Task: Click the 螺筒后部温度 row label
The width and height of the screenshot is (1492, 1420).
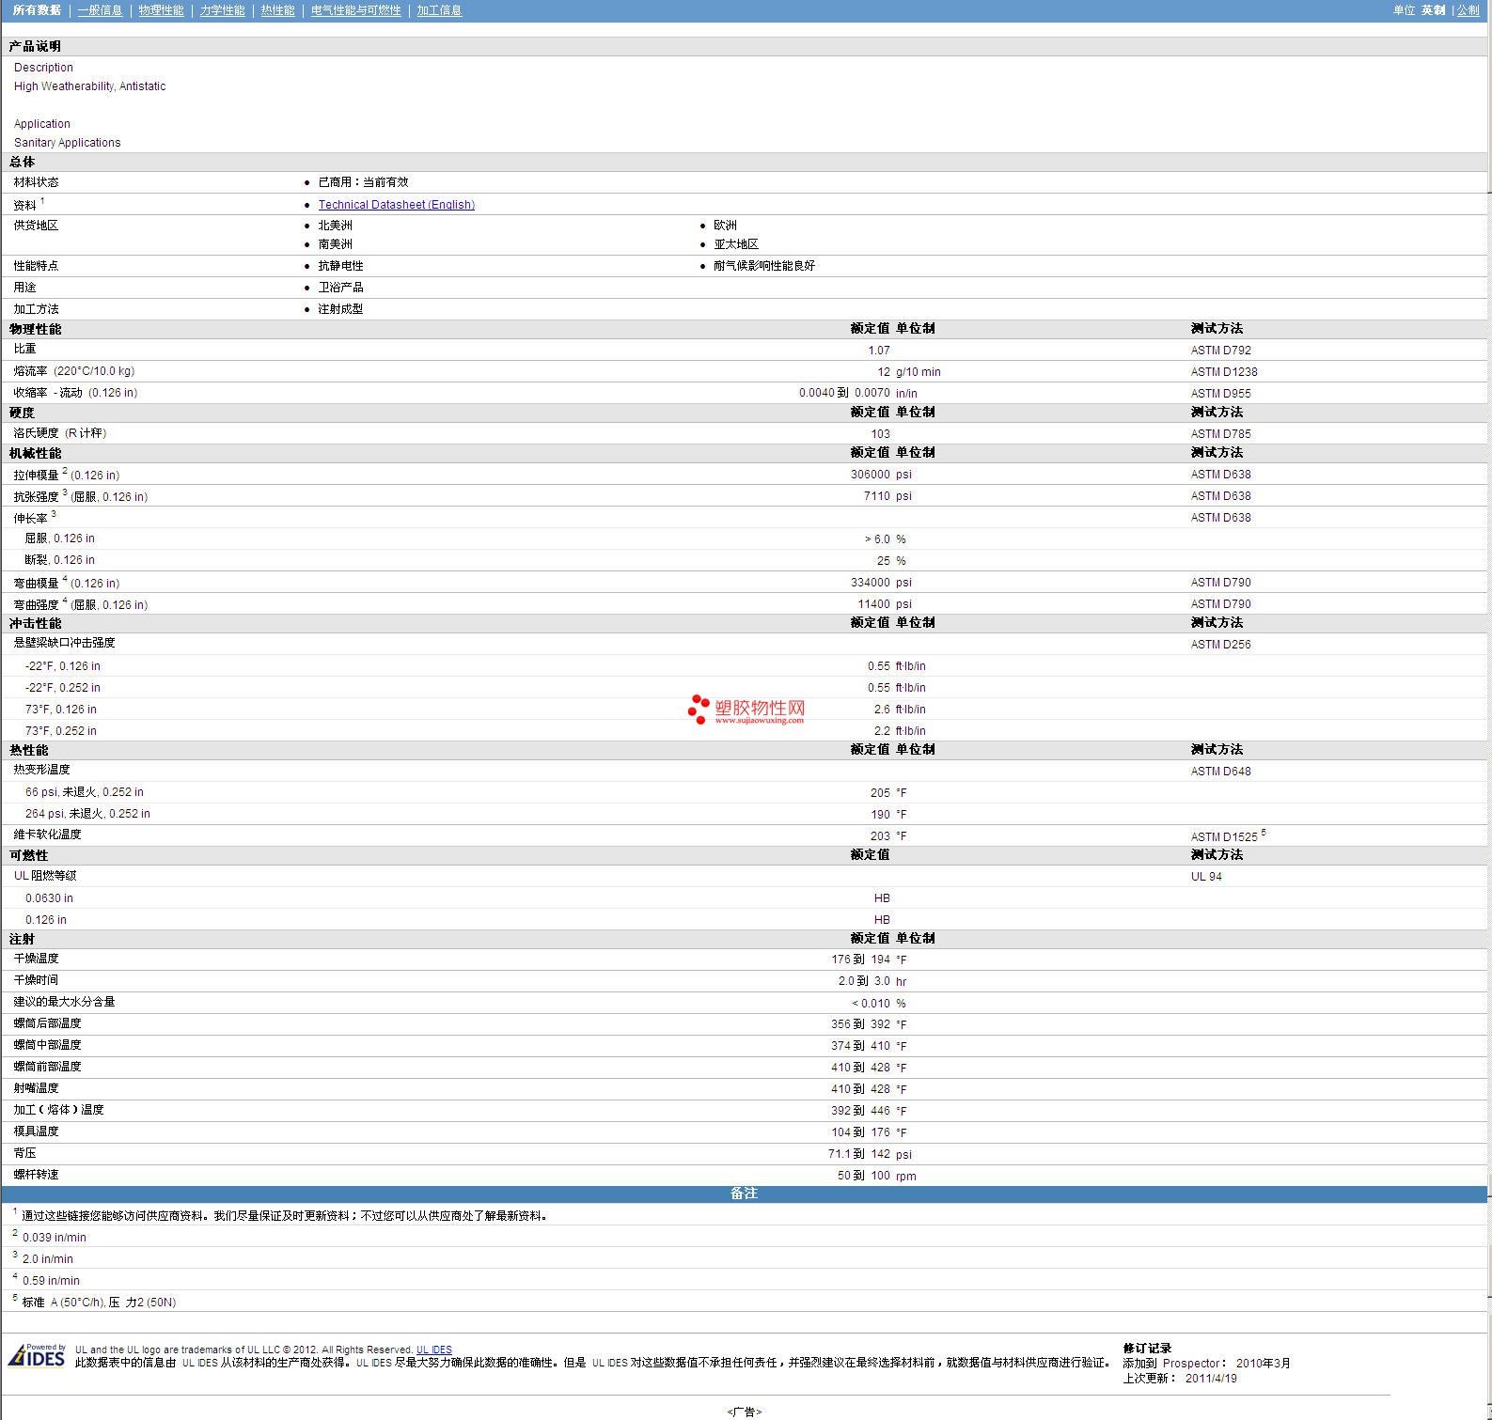Action: 47,1023
